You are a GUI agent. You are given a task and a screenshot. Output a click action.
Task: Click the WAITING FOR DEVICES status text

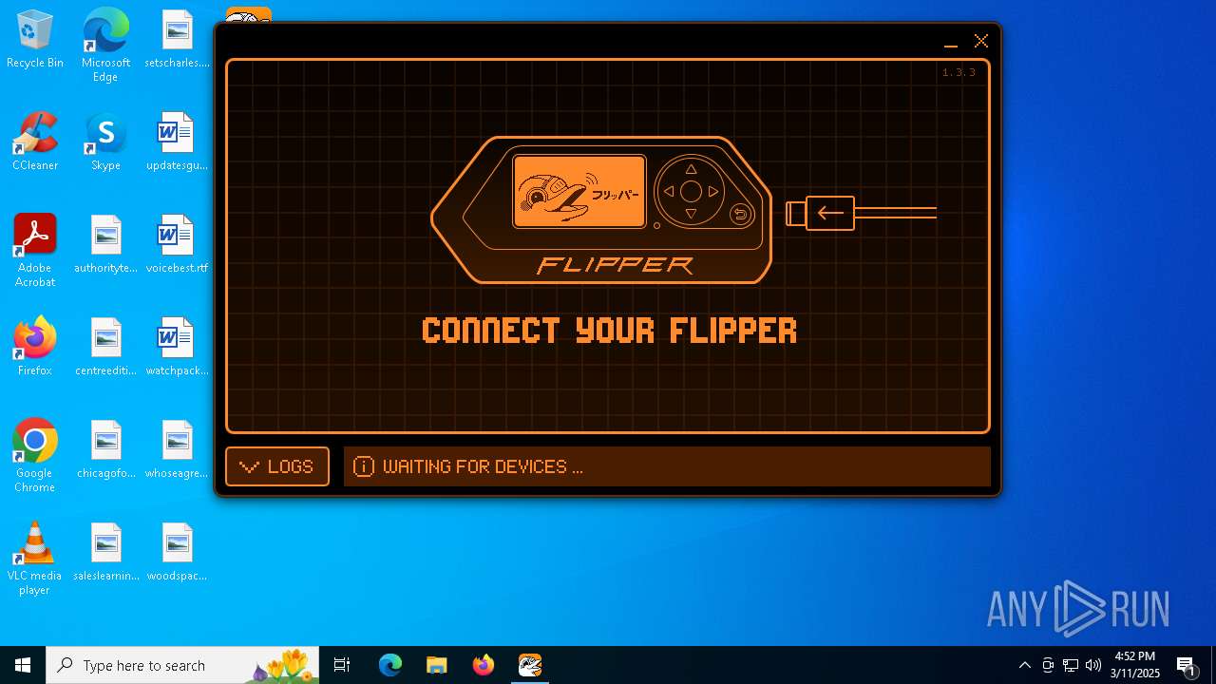tap(483, 466)
